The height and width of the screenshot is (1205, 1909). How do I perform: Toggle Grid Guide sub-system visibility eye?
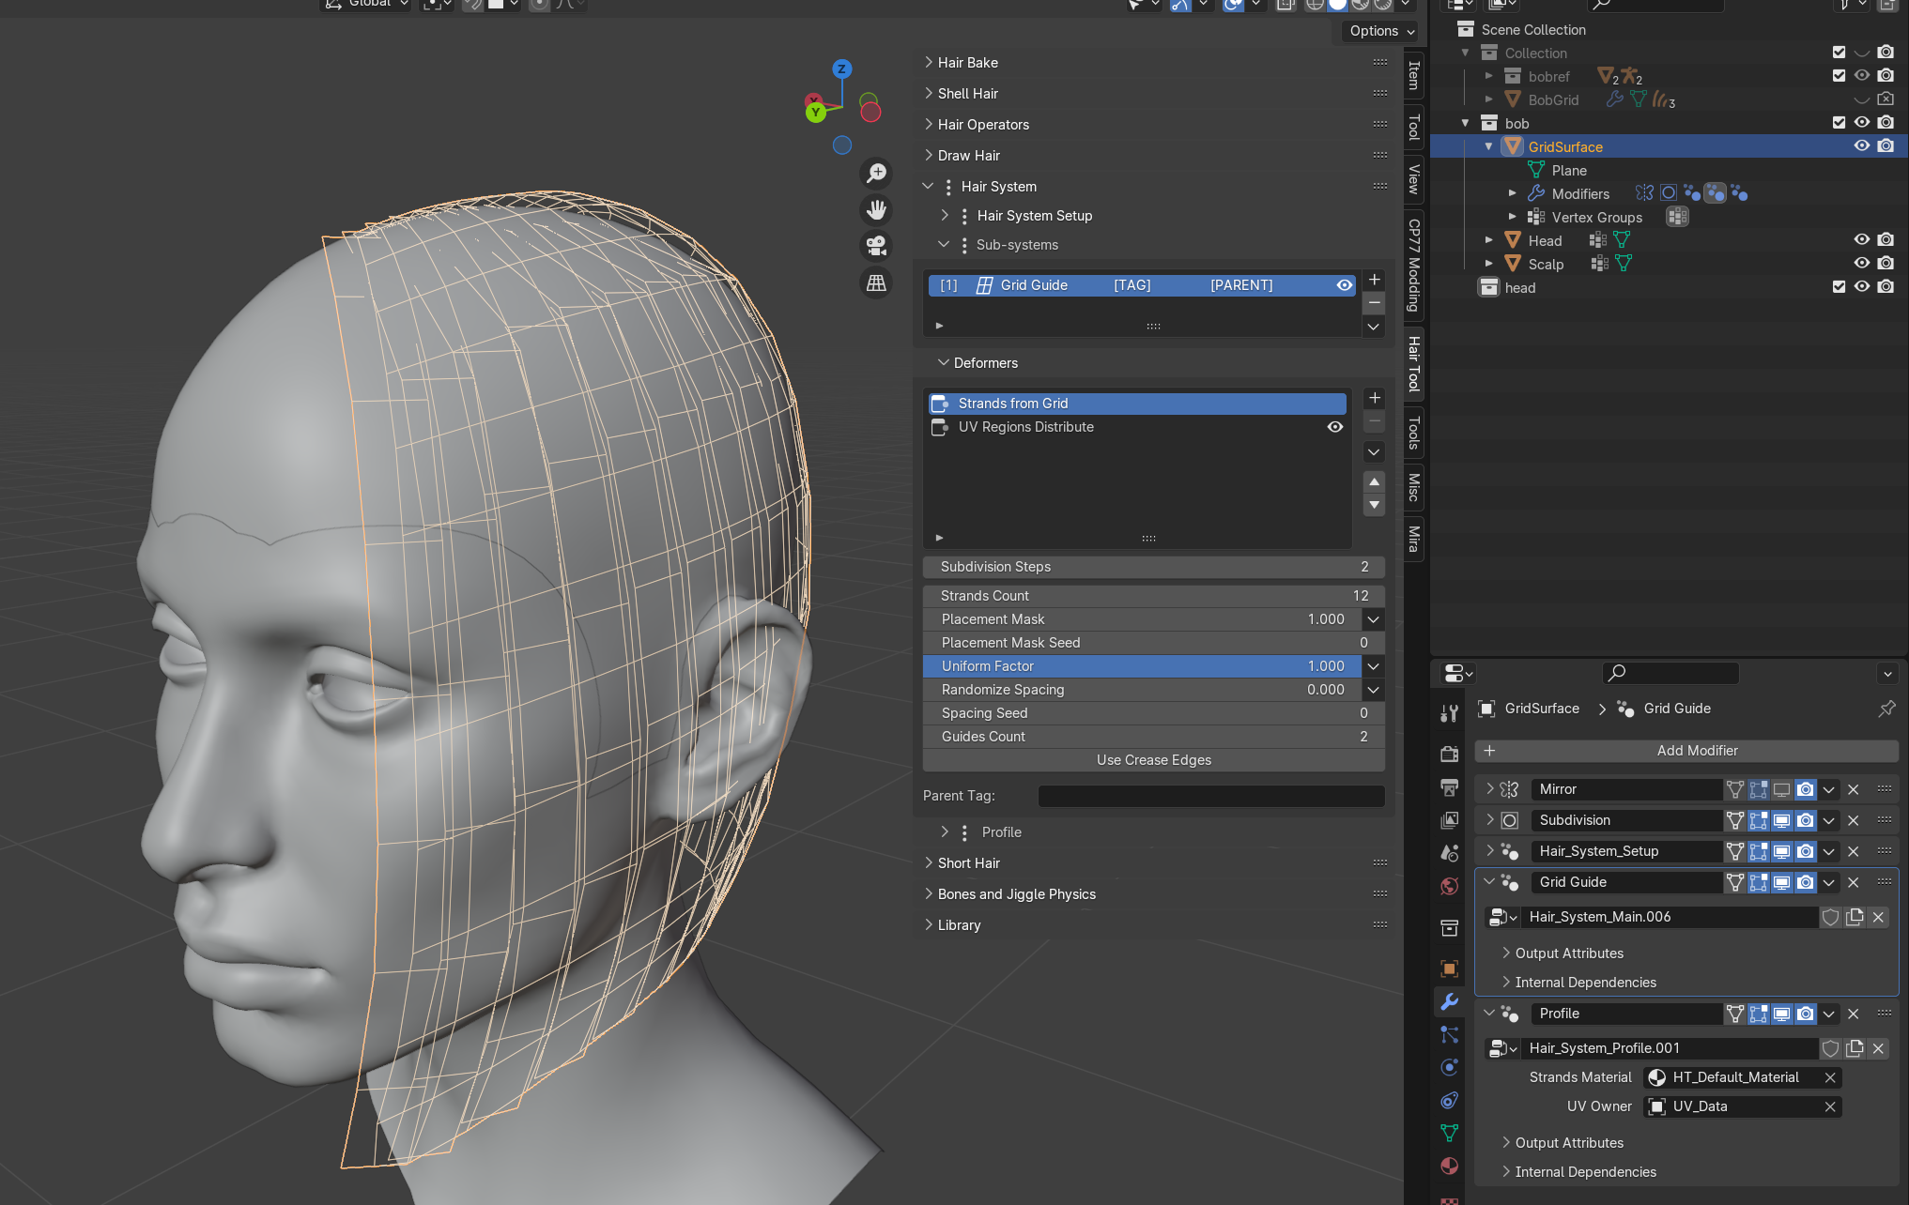1344,285
